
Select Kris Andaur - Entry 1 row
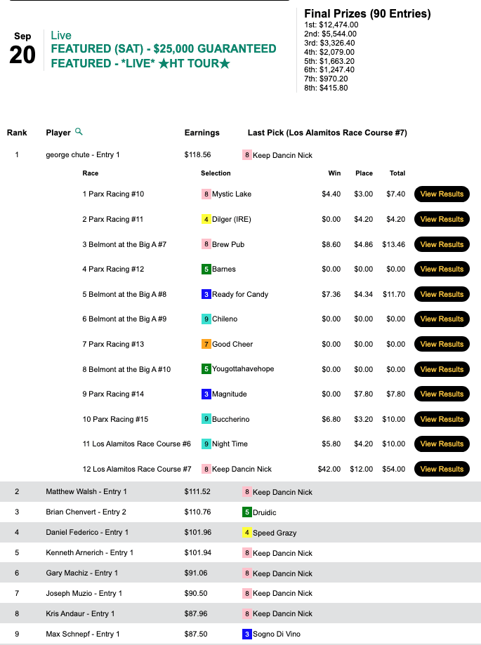click(x=80, y=613)
